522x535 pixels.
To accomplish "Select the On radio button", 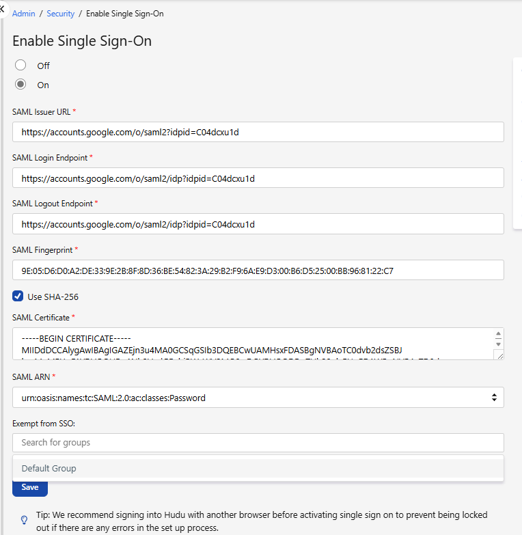I will click(20, 84).
